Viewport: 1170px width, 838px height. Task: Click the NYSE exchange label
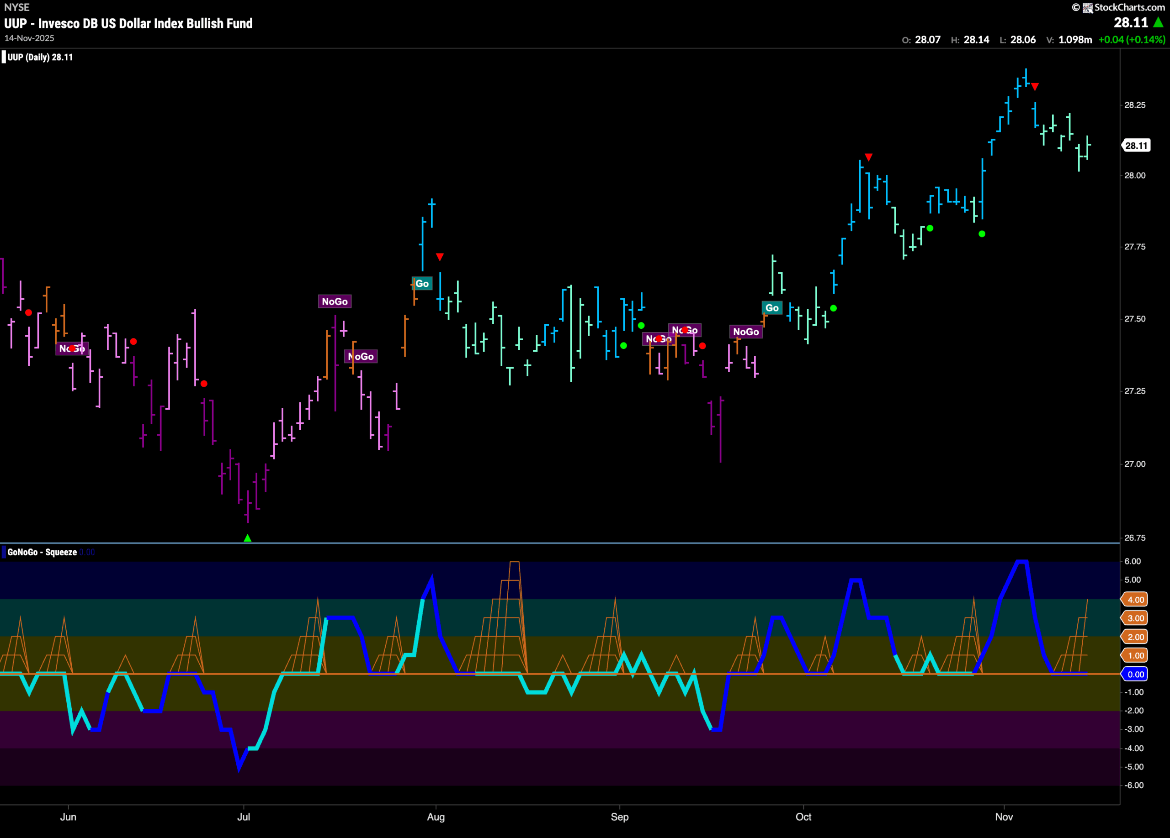pos(16,7)
